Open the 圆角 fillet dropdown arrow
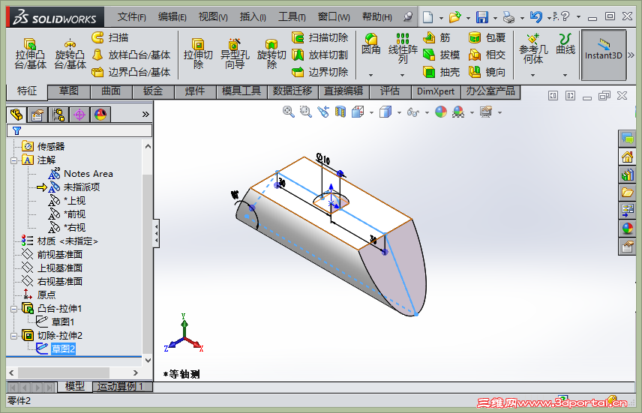This screenshot has width=642, height=413. [x=371, y=75]
